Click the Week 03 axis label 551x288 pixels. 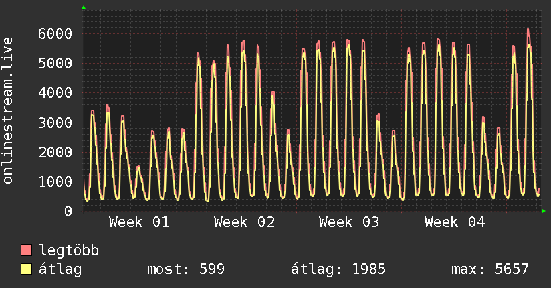tap(349, 222)
